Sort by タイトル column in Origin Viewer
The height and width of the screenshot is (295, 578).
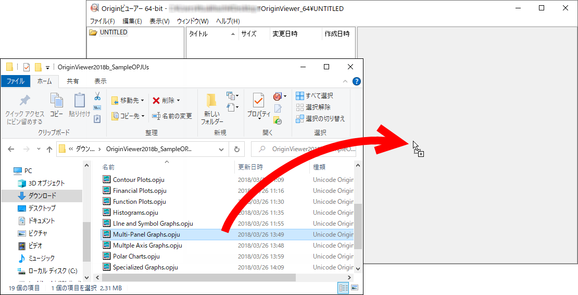212,33
